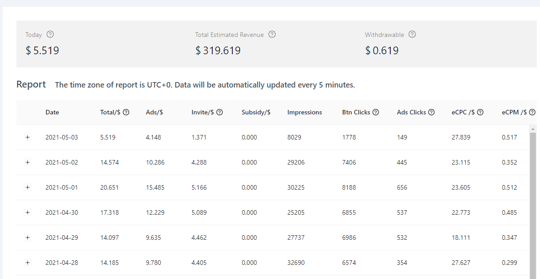Viewport: 540px width, 279px height.
Task: Expand the 2021-05-03 report row
Action: click(27, 138)
